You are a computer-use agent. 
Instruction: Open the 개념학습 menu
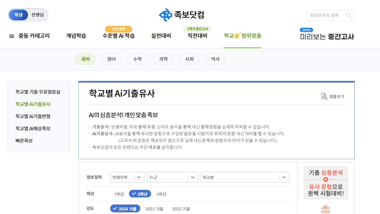click(x=76, y=36)
